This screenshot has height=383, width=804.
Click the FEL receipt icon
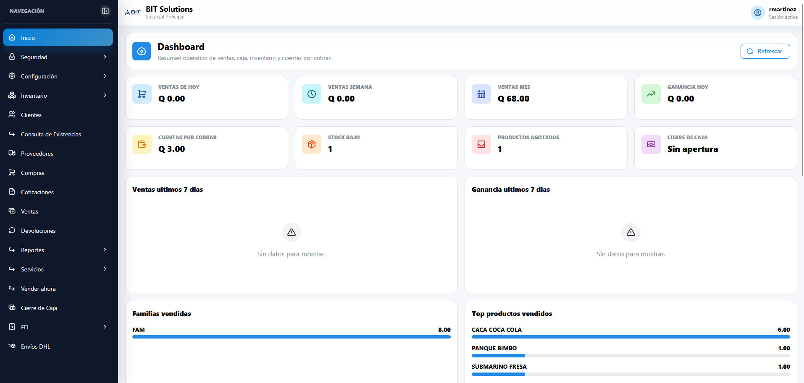pyautogui.click(x=12, y=327)
